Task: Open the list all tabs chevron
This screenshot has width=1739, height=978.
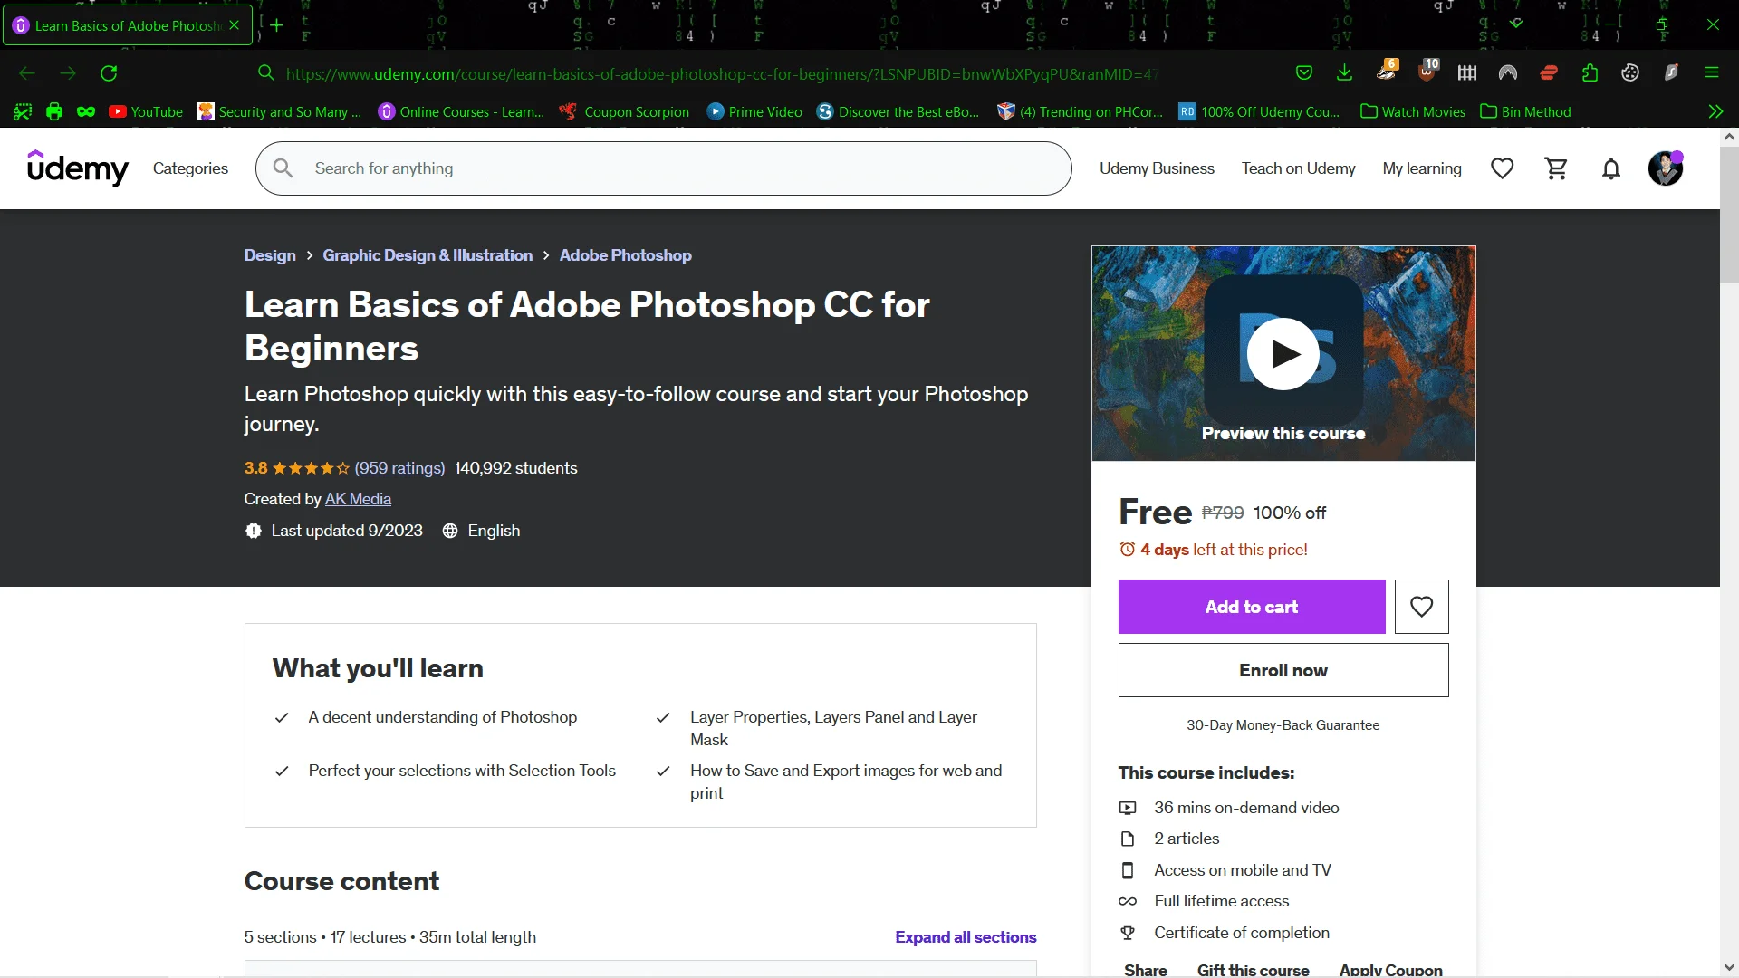Action: click(x=1516, y=24)
